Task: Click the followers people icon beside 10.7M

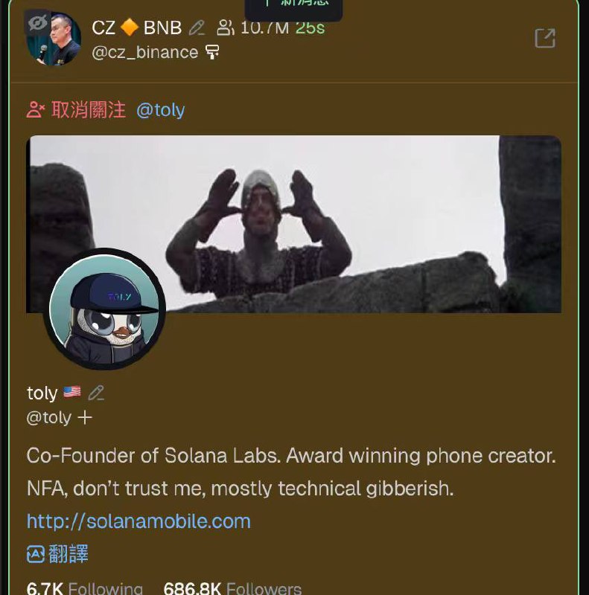Action: 226,28
